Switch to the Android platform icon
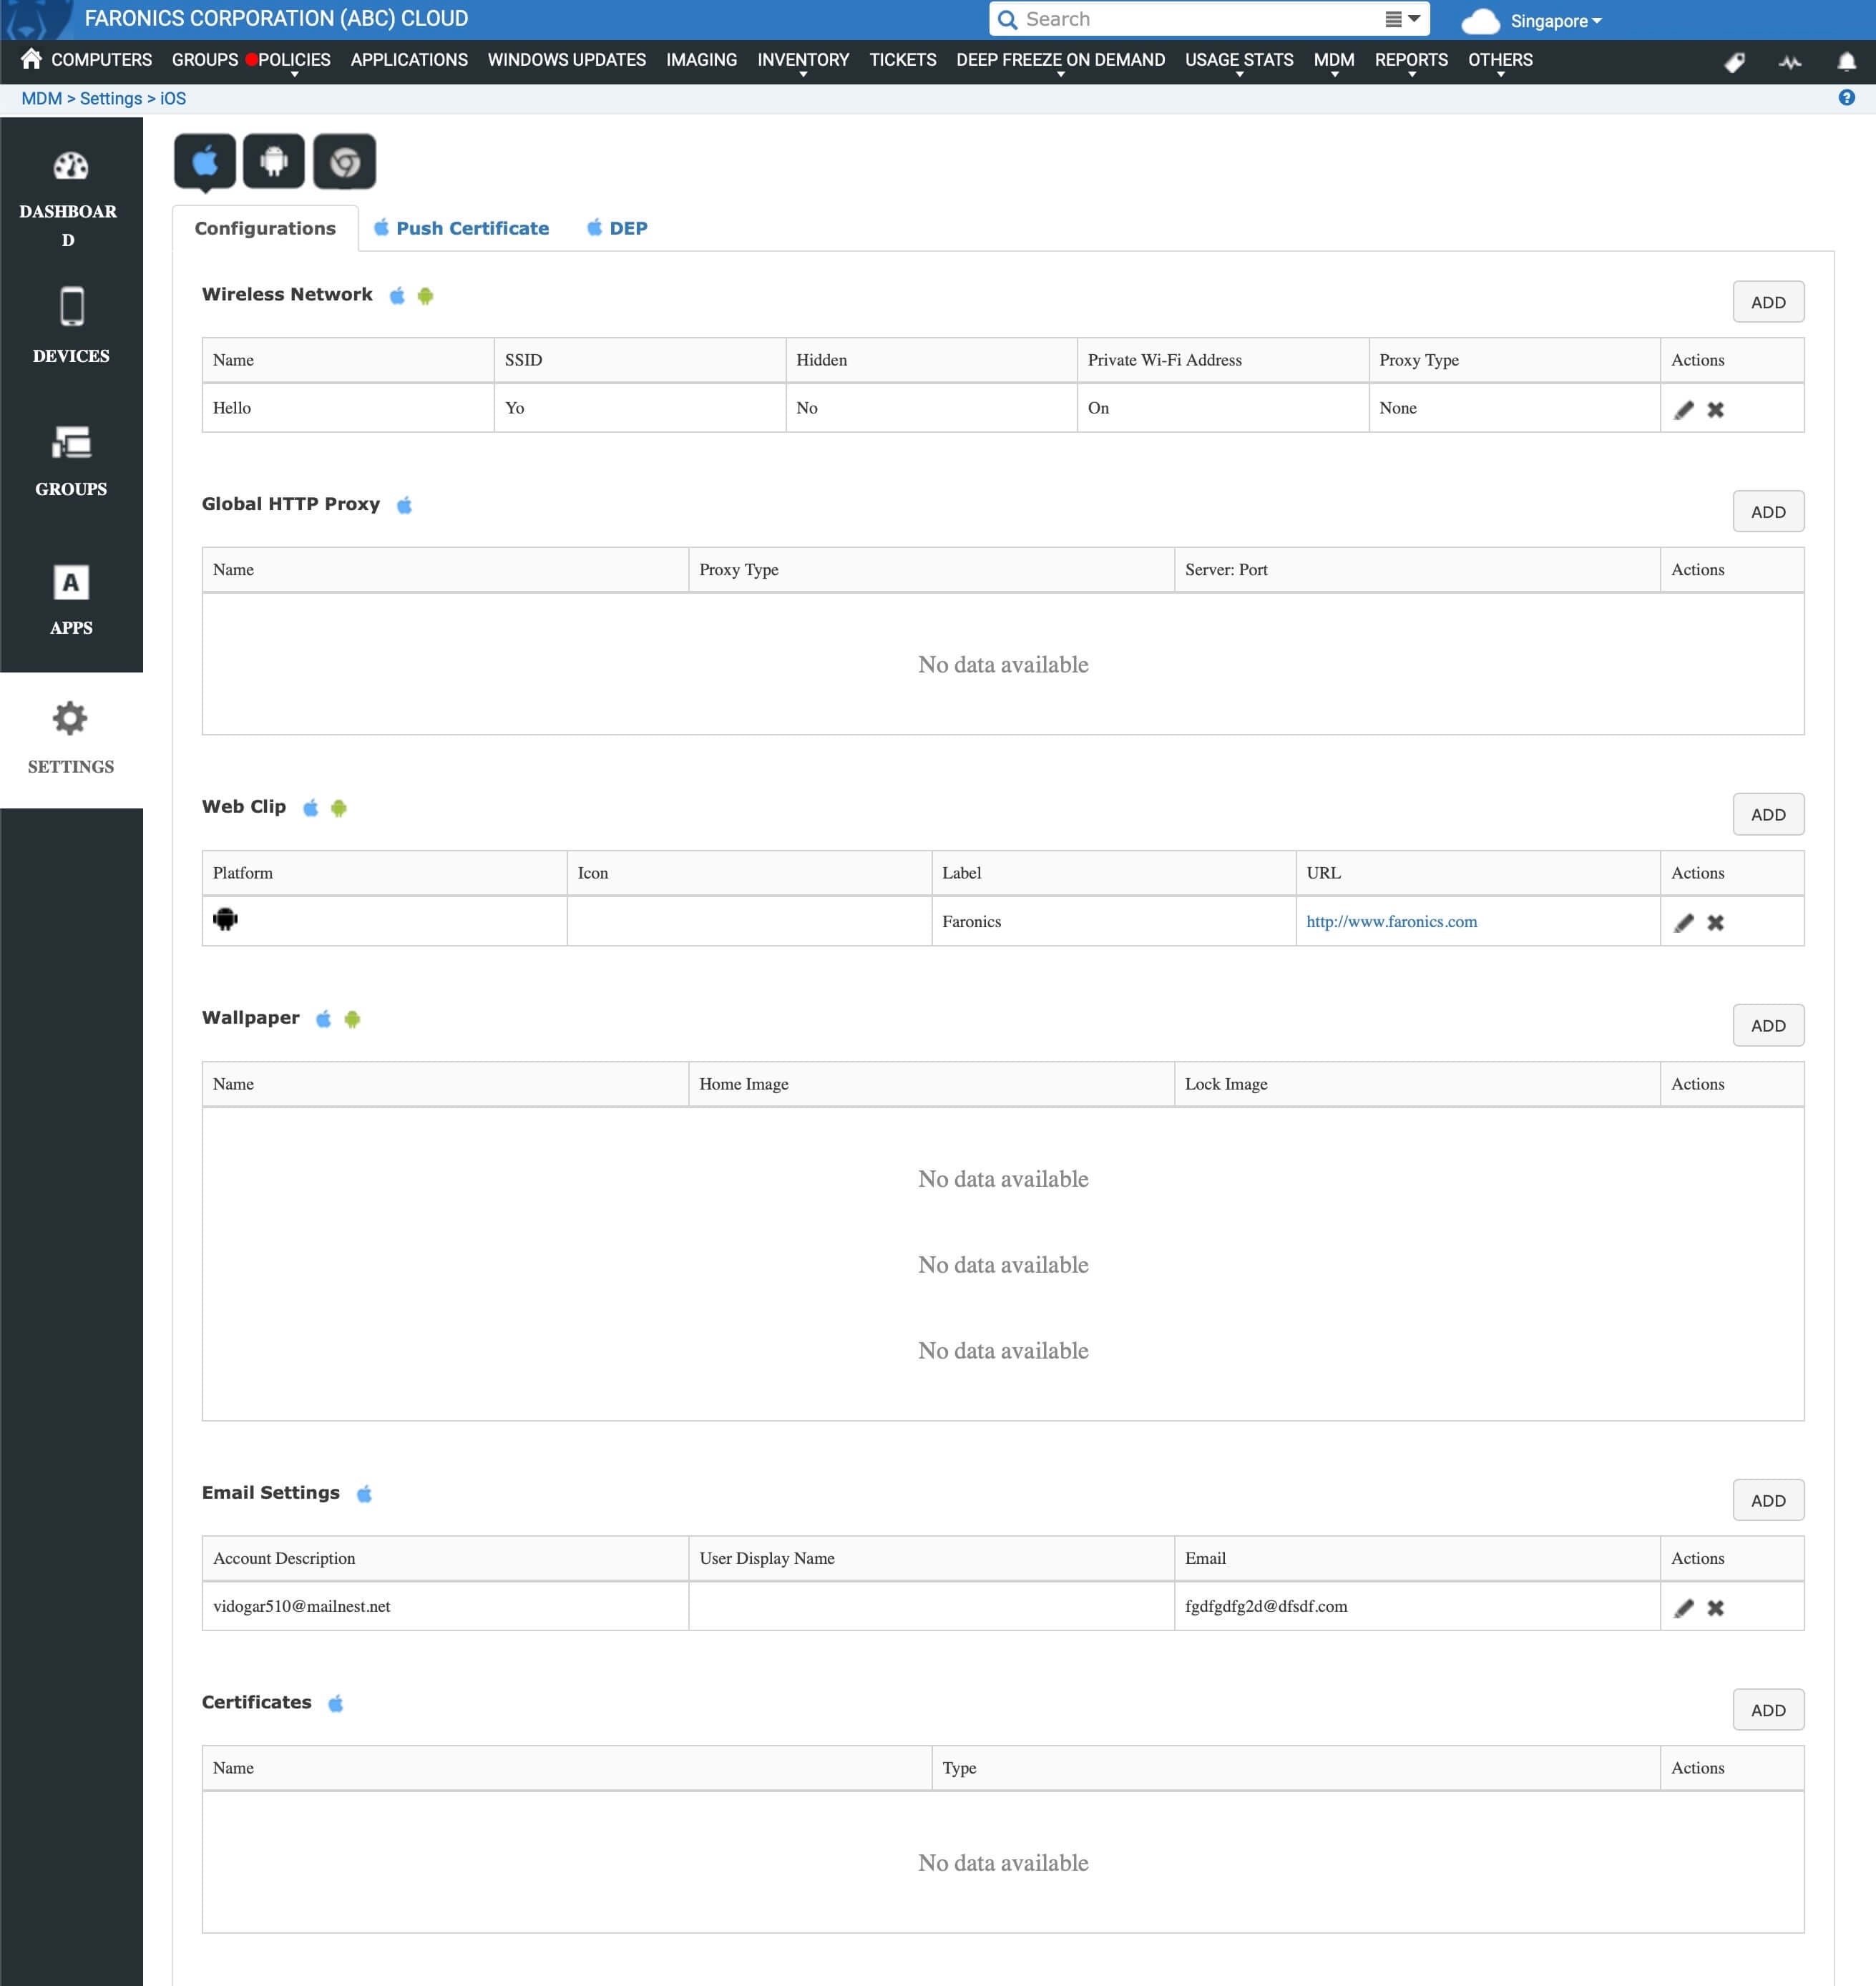This screenshot has width=1876, height=1986. pyautogui.click(x=274, y=161)
